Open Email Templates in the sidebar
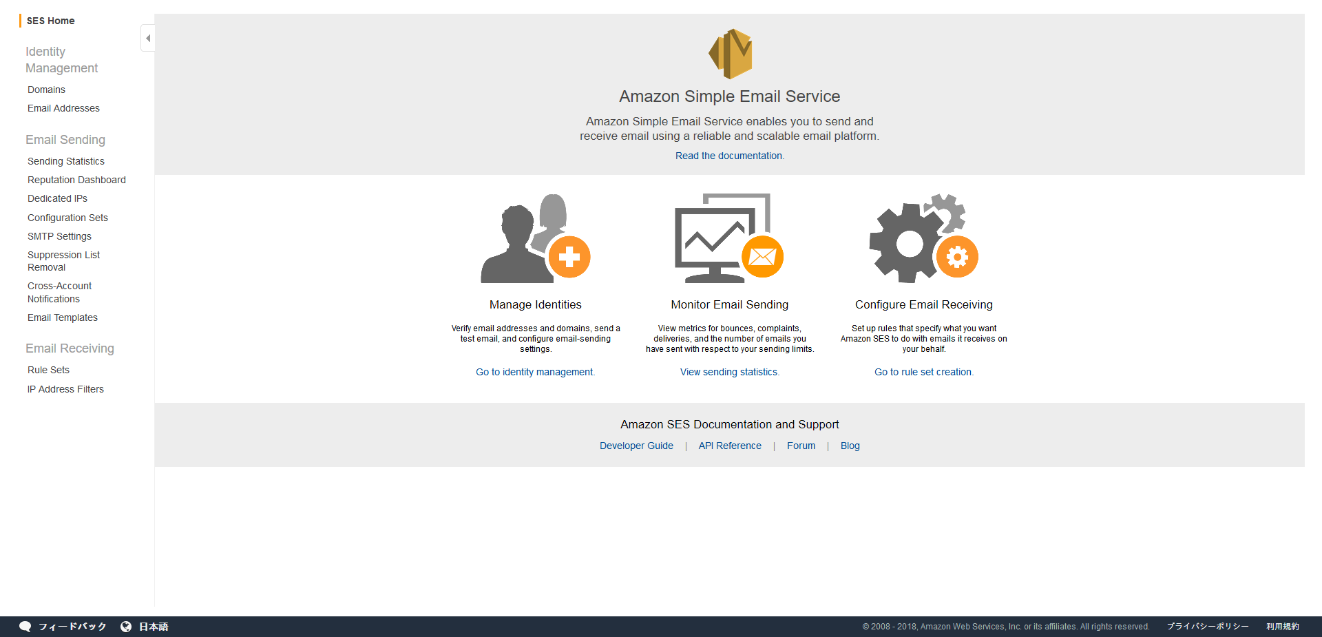1322x637 pixels. pos(63,317)
